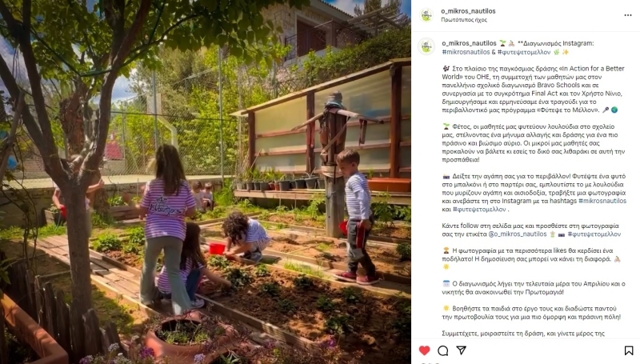Screen dimensions: 640x364
Task: Open Πρωτότυπος ήχος audio link
Action: pyautogui.click(x=464, y=19)
